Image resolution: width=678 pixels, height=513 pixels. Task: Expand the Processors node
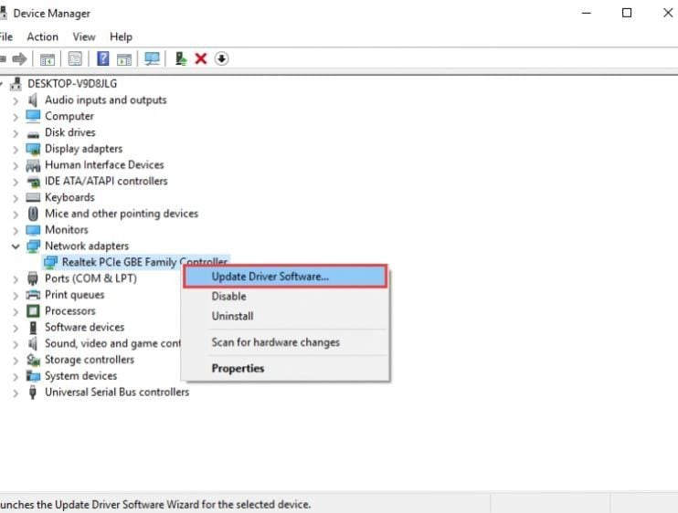pos(16,312)
